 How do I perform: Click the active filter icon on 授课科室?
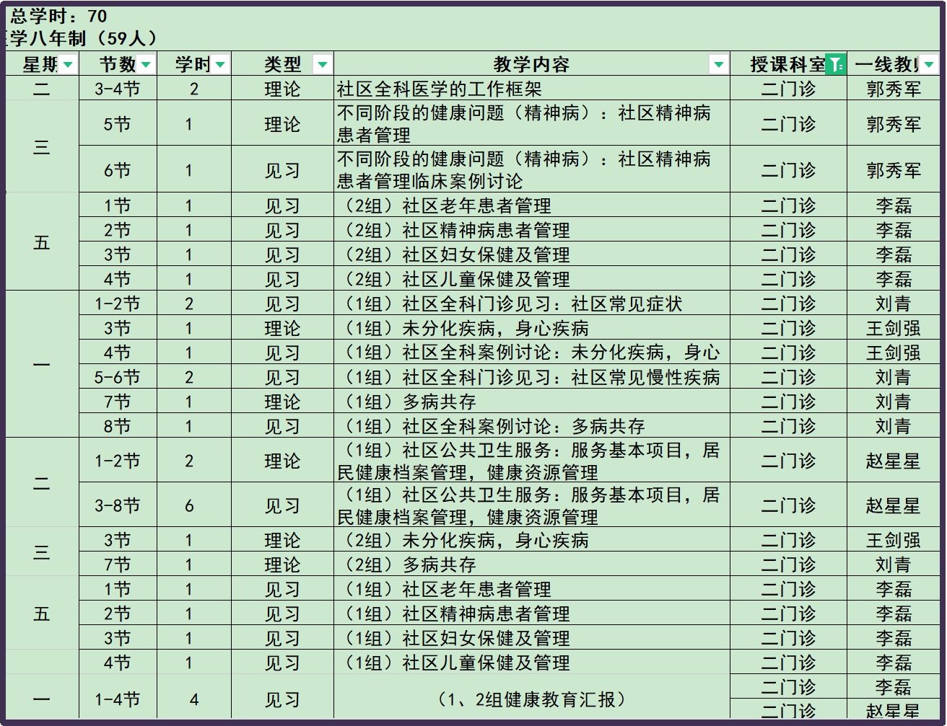835,65
